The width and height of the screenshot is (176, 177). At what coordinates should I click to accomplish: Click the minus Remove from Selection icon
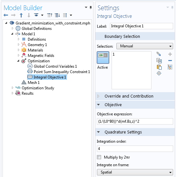click(170, 61)
